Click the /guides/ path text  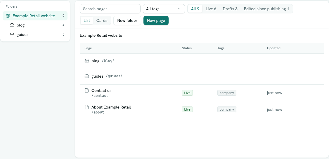pyautogui.click(x=114, y=76)
